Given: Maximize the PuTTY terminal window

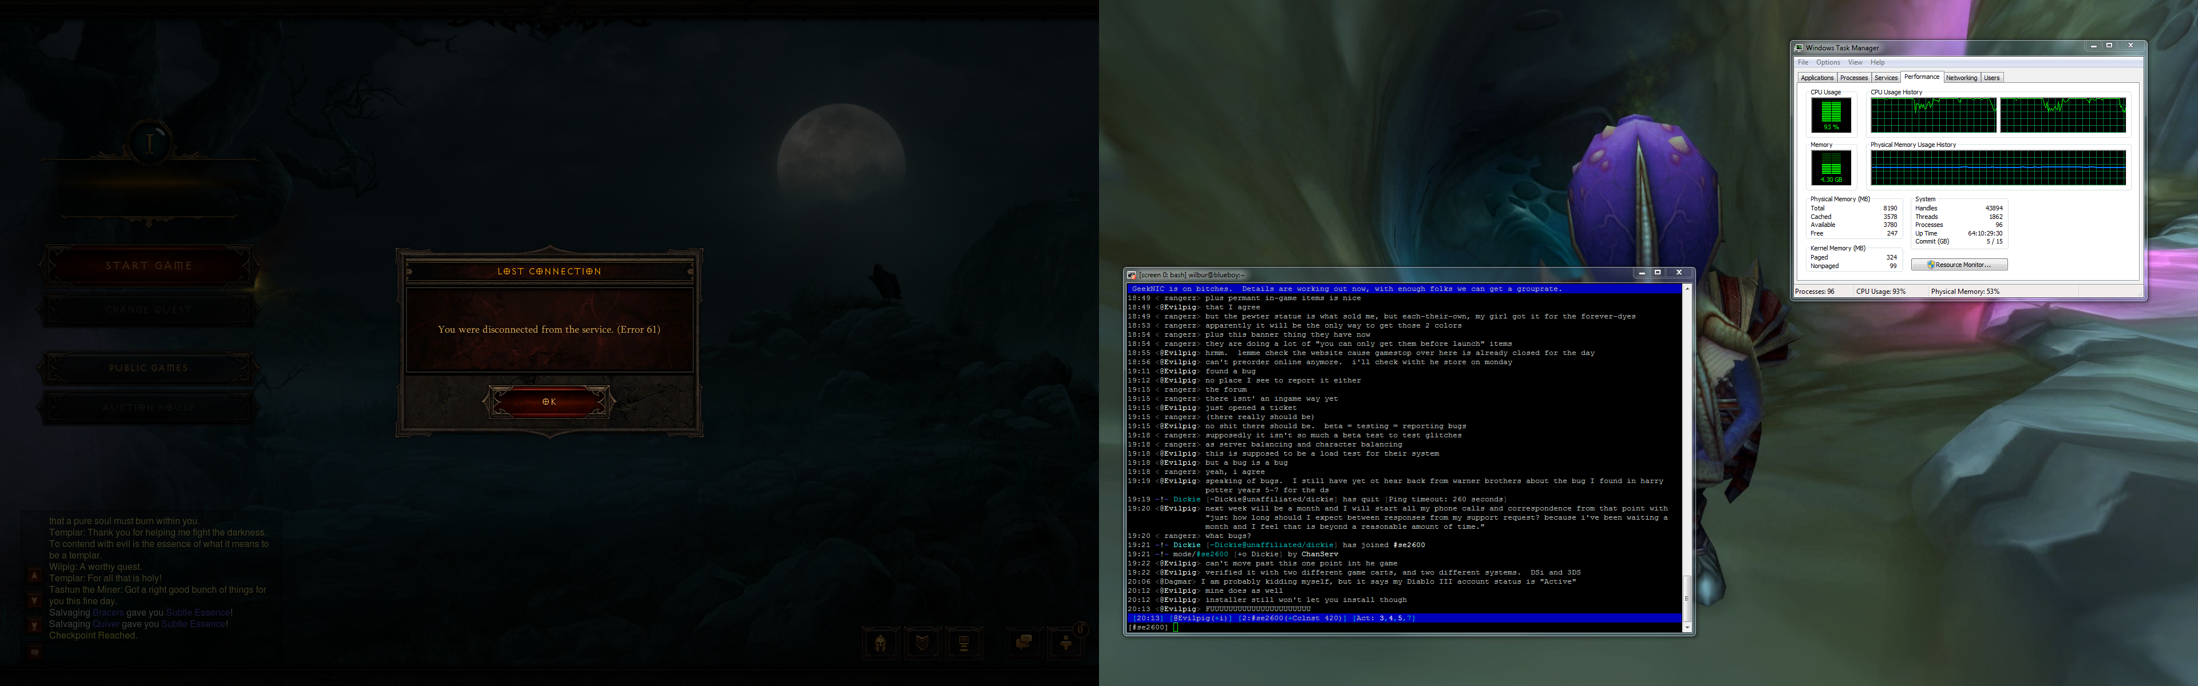Looking at the screenshot, I should (1657, 273).
